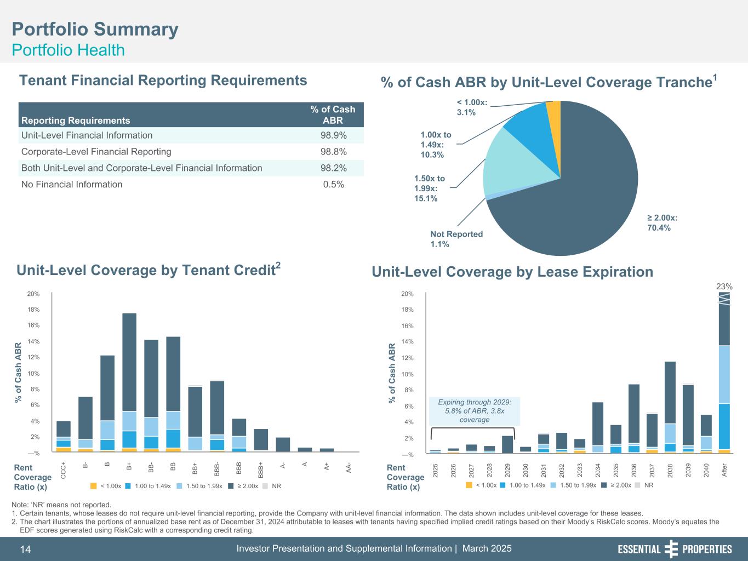Click the 'Not Reported 1.1%' pie label

456,239
